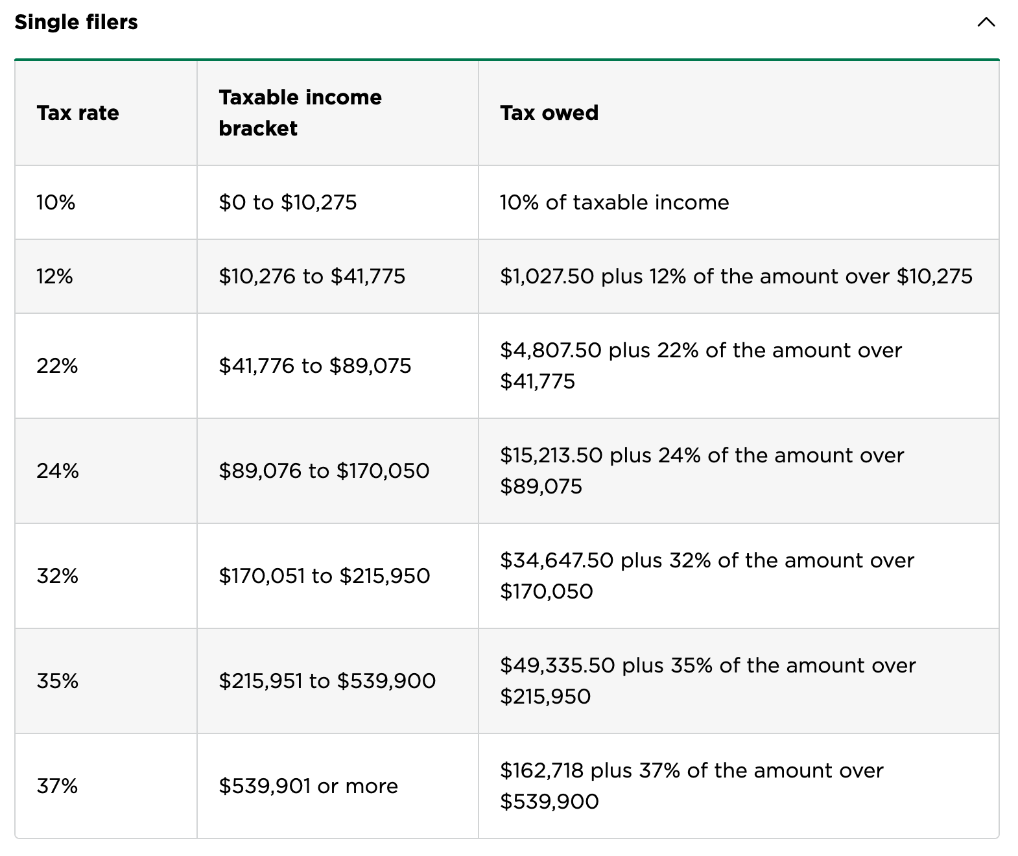Select the Tax owed column header

pyautogui.click(x=549, y=113)
